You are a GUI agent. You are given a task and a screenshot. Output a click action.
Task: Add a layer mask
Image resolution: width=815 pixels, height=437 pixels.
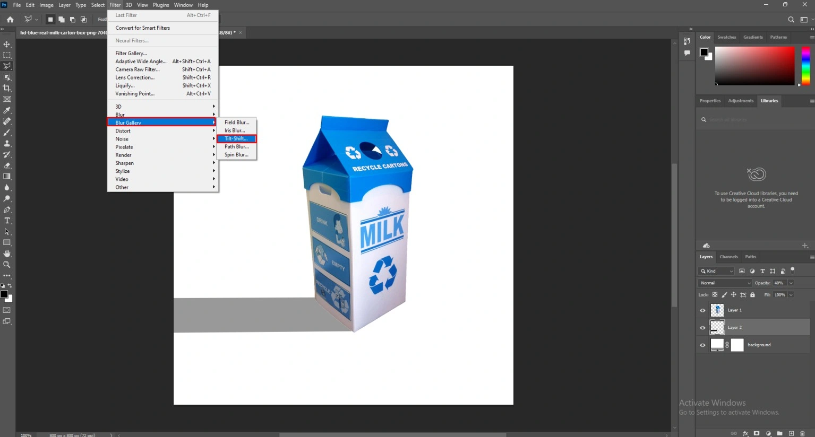[757, 433]
